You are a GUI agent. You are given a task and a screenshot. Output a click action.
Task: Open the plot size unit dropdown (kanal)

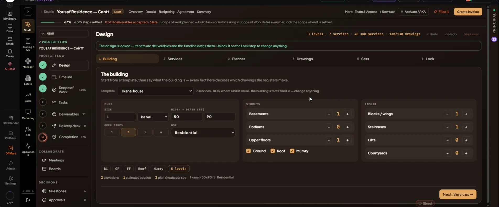coord(153,117)
